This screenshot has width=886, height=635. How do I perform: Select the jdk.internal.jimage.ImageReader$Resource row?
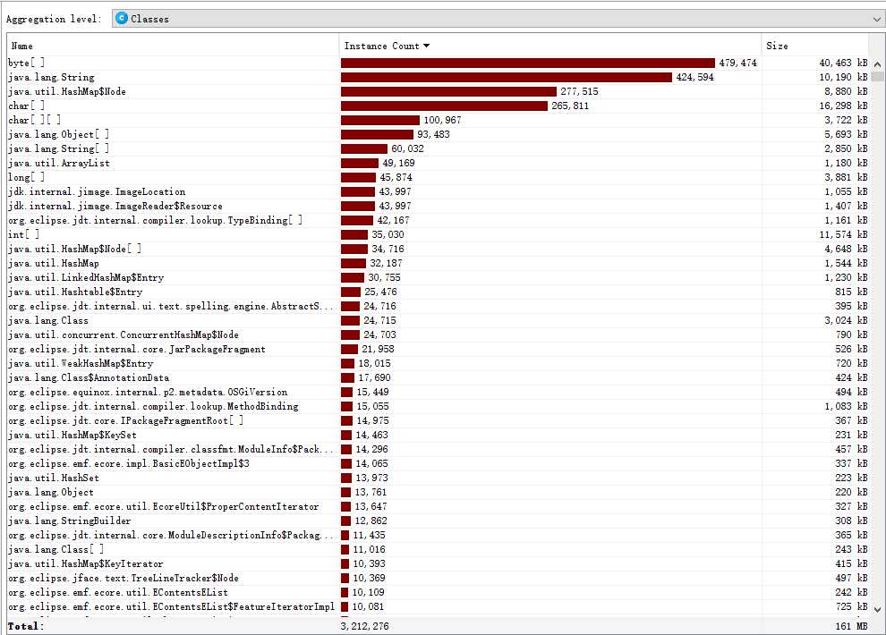[x=438, y=206]
